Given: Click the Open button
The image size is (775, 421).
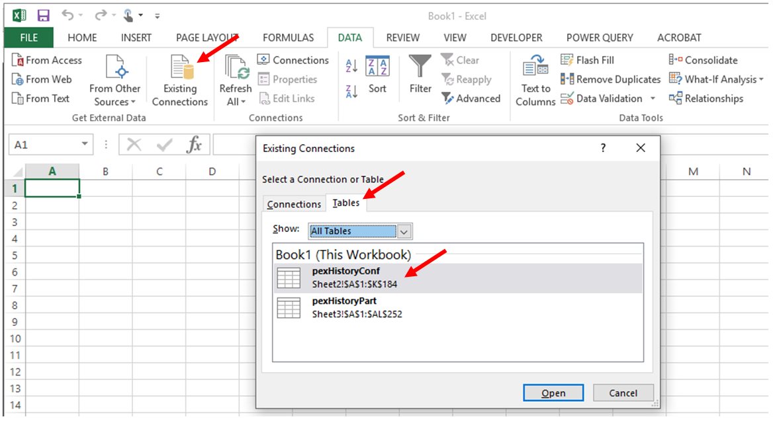Looking at the screenshot, I should [553, 393].
